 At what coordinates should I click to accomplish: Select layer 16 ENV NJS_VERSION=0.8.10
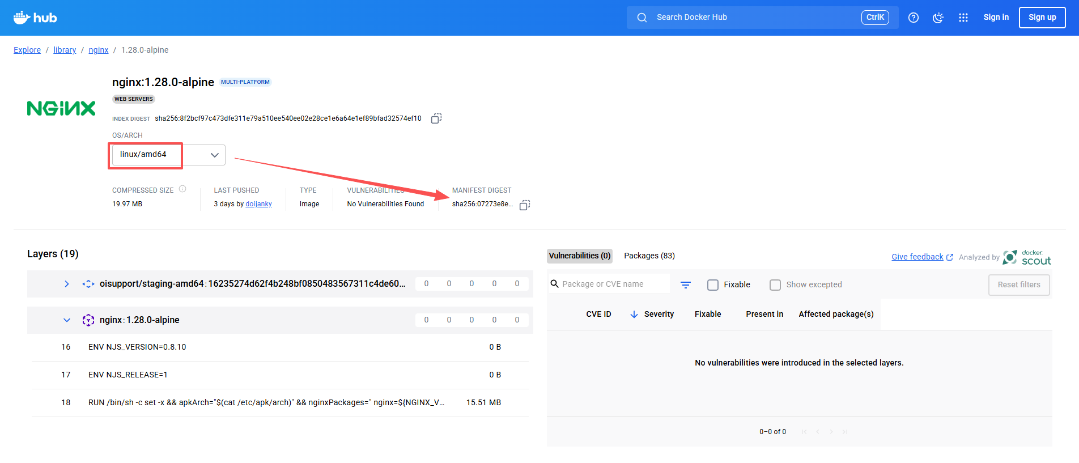[x=280, y=347]
